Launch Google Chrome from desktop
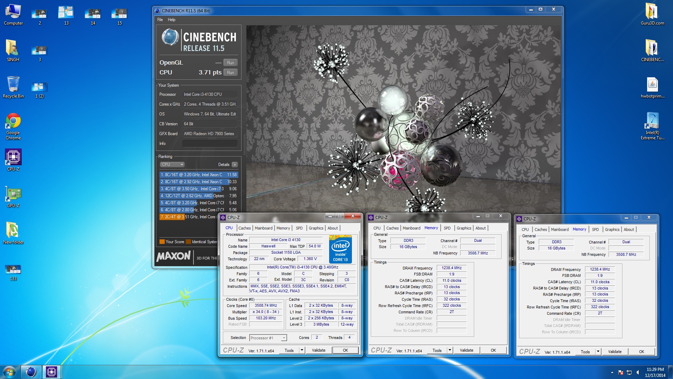Screen dimensions: 673x379 13,126
